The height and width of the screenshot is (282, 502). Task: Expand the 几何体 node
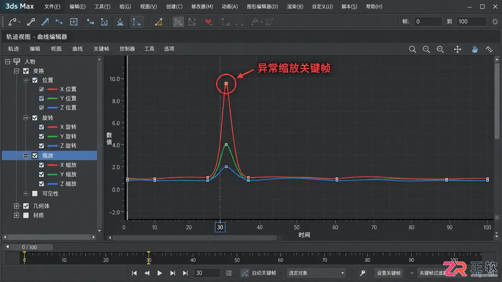point(16,206)
